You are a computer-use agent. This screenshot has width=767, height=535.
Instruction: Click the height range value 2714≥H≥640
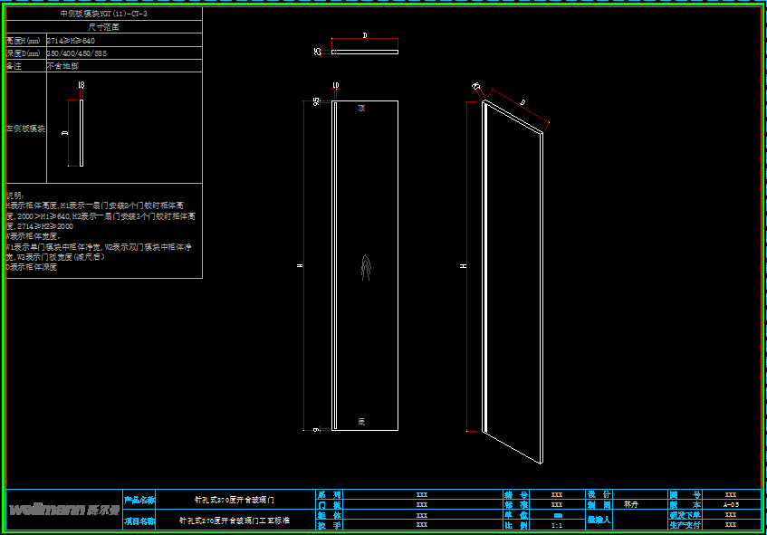(71, 41)
